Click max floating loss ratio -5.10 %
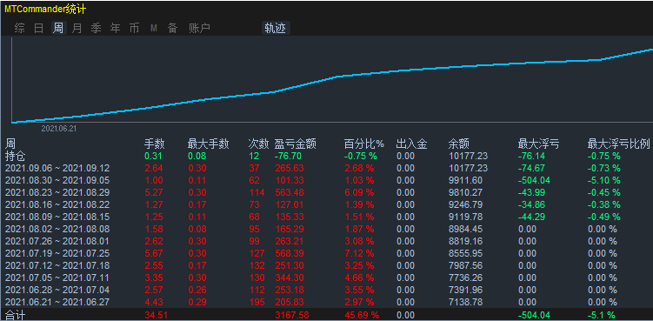 coord(603,181)
